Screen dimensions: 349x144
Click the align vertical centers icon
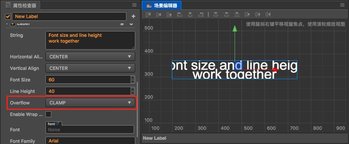point(159,15)
